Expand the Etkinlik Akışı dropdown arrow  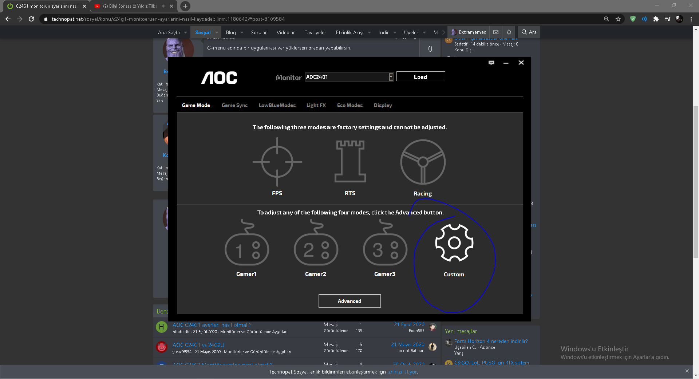pyautogui.click(x=369, y=32)
